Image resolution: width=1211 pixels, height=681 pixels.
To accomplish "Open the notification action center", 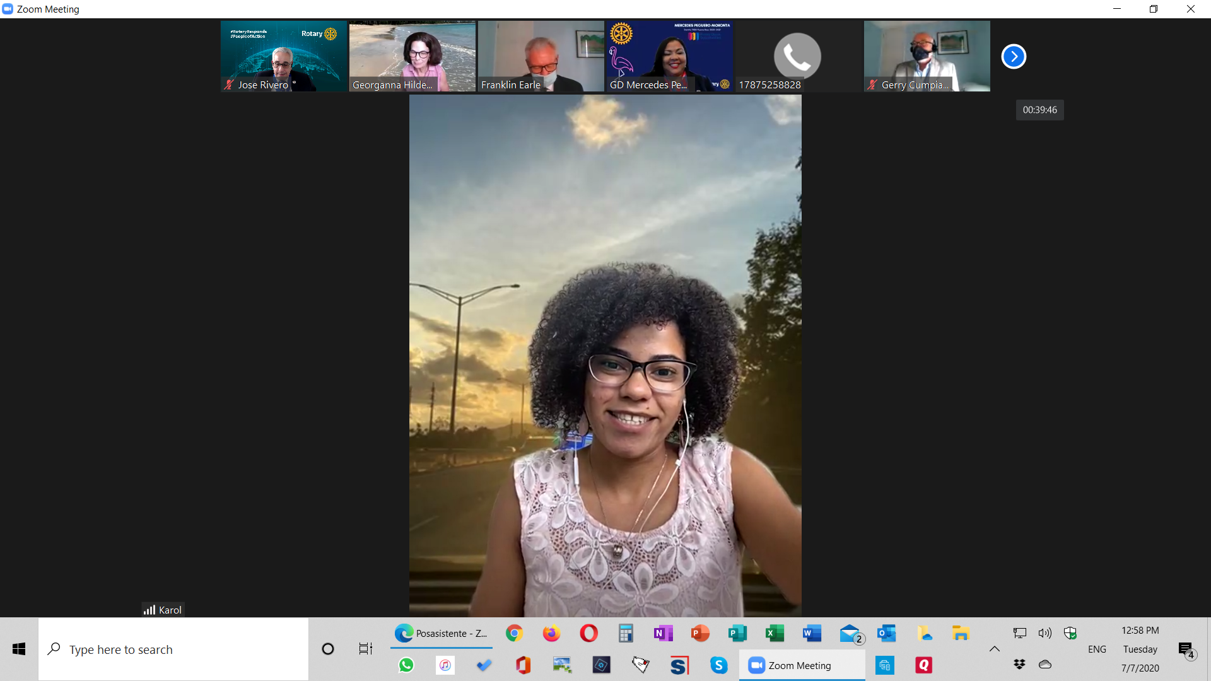I will (1186, 649).
